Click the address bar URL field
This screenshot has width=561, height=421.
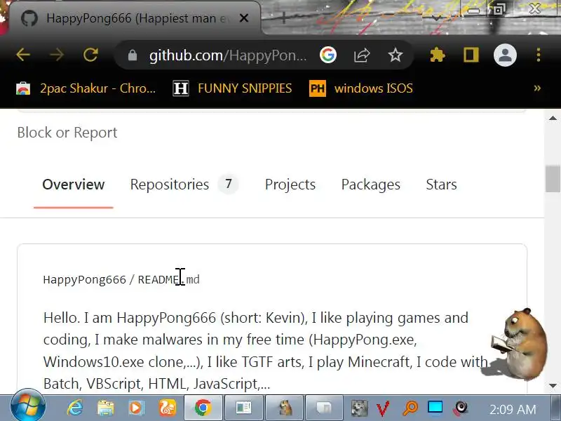(229, 55)
